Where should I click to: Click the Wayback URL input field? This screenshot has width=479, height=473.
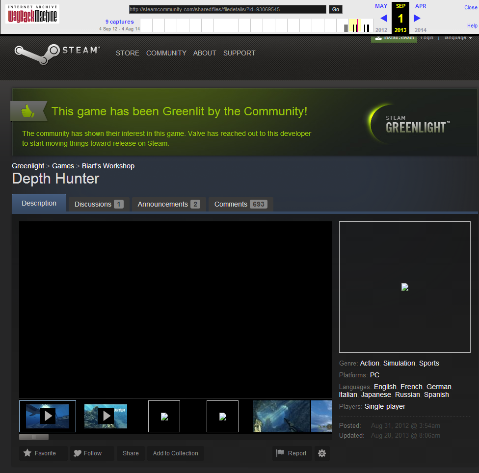(x=228, y=9)
